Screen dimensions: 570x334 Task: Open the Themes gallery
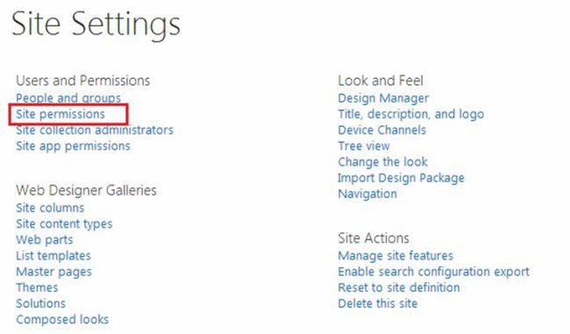37,288
